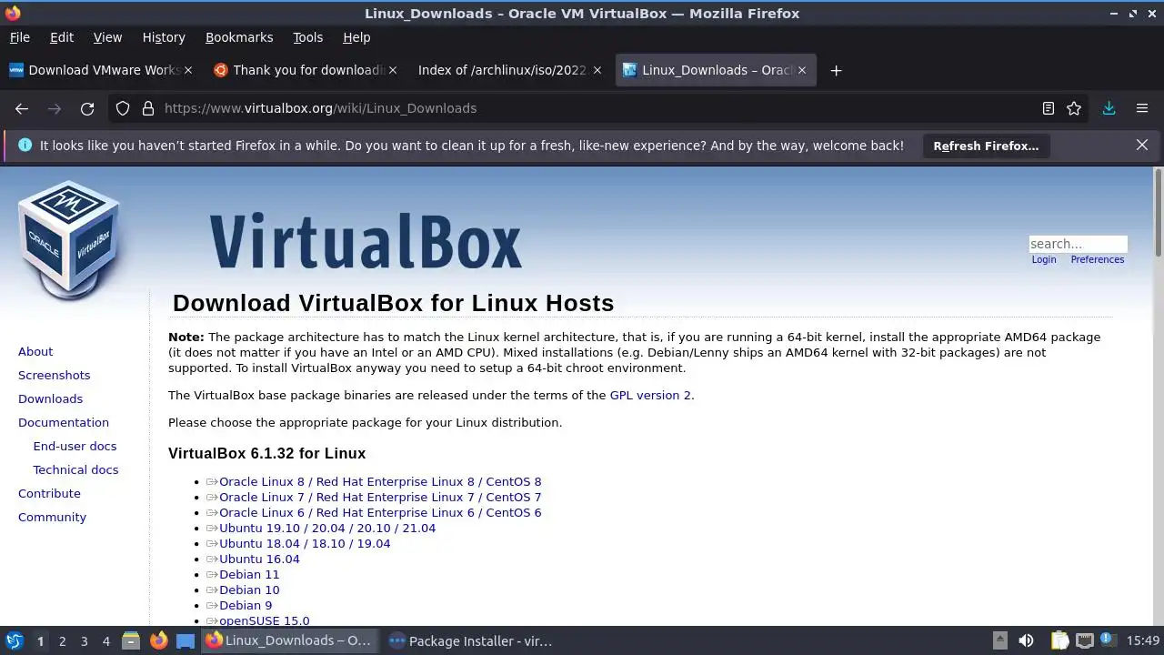This screenshot has height=655, width=1164.
Task: Download the Debian 11 package
Action: click(249, 574)
